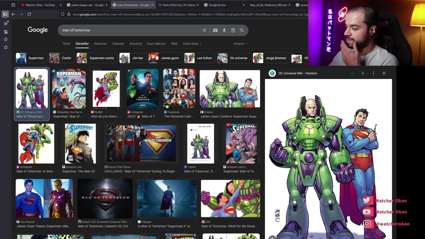Select the Web search category

point(174,43)
